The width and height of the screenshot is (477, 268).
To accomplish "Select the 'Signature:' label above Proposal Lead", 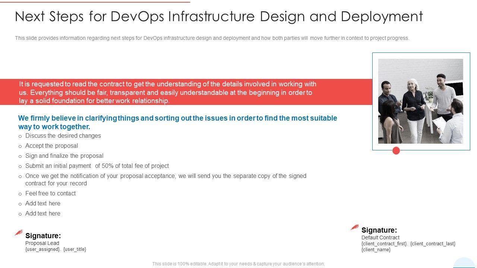I will (x=43, y=236).
